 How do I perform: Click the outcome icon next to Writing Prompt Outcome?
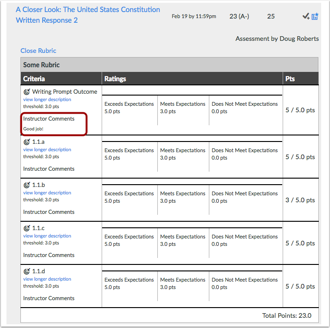coord(27,92)
